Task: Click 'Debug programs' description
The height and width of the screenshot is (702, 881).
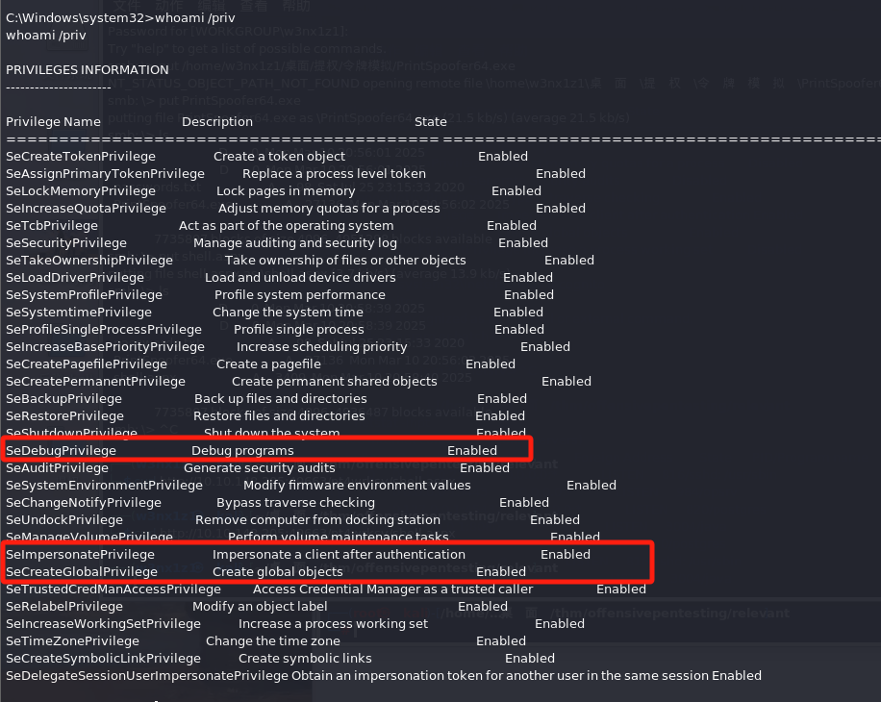Action: click(x=242, y=451)
